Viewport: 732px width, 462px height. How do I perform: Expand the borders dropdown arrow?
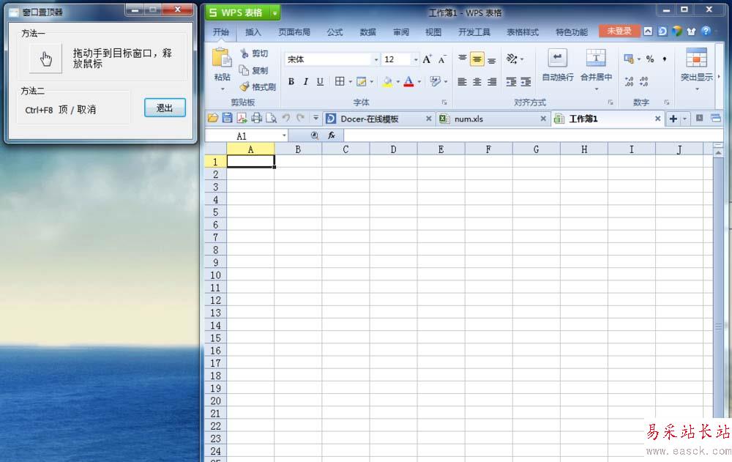tap(350, 82)
